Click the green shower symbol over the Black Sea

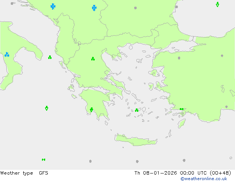click(218, 4)
